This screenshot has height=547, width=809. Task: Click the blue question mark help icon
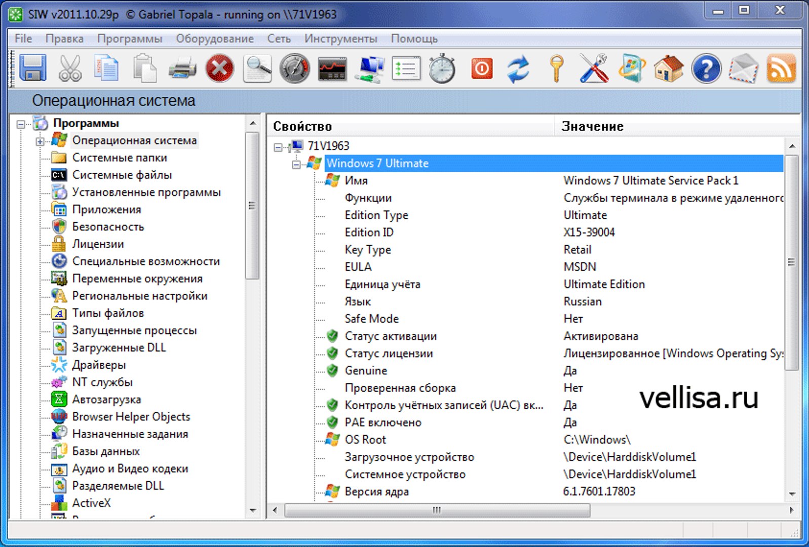pos(706,68)
